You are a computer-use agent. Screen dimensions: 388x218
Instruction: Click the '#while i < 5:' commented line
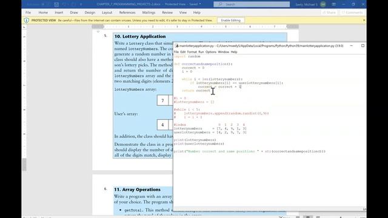pos(187,110)
